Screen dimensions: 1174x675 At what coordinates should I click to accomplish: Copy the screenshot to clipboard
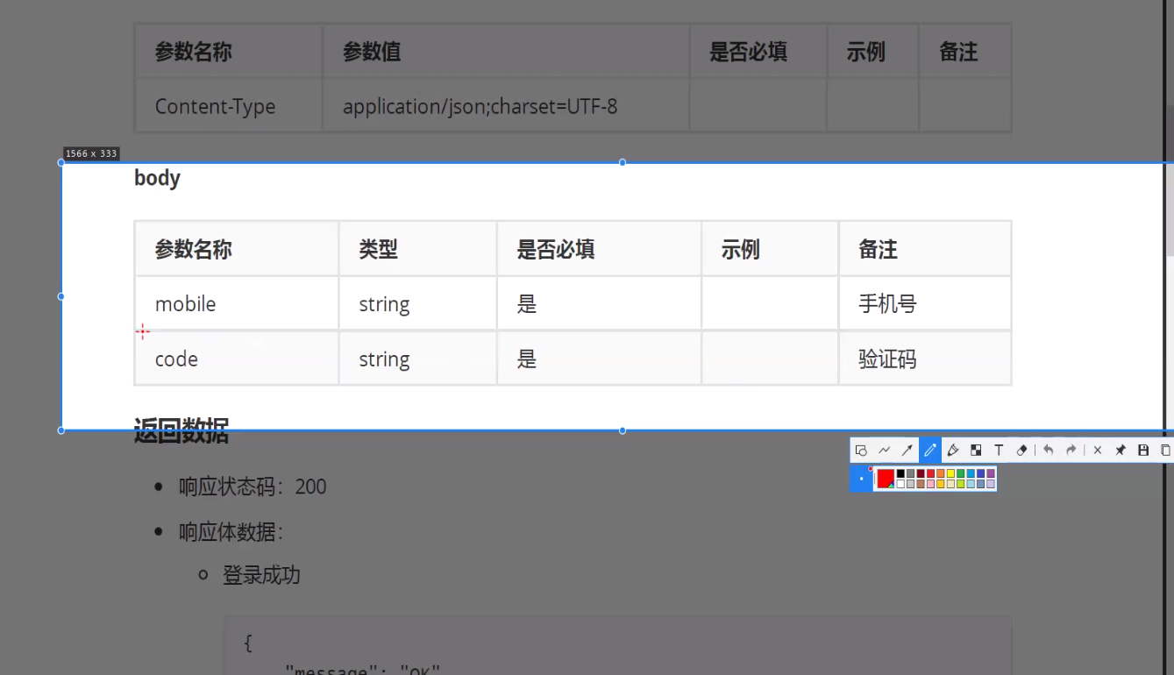click(x=1166, y=450)
